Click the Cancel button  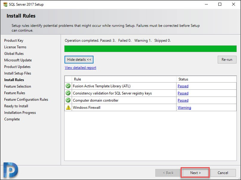coord(223,173)
